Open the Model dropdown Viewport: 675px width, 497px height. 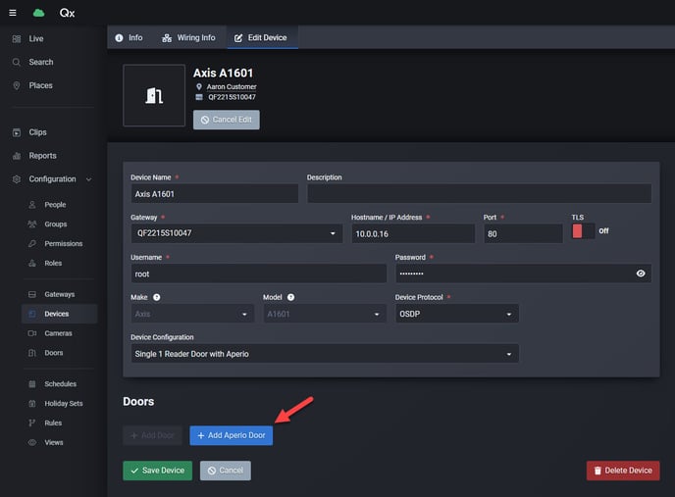click(325, 314)
